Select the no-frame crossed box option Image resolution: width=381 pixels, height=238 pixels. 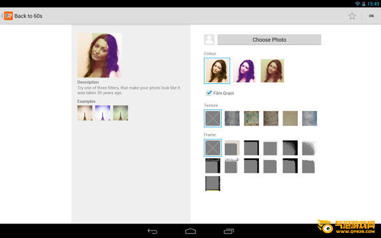tap(213, 148)
